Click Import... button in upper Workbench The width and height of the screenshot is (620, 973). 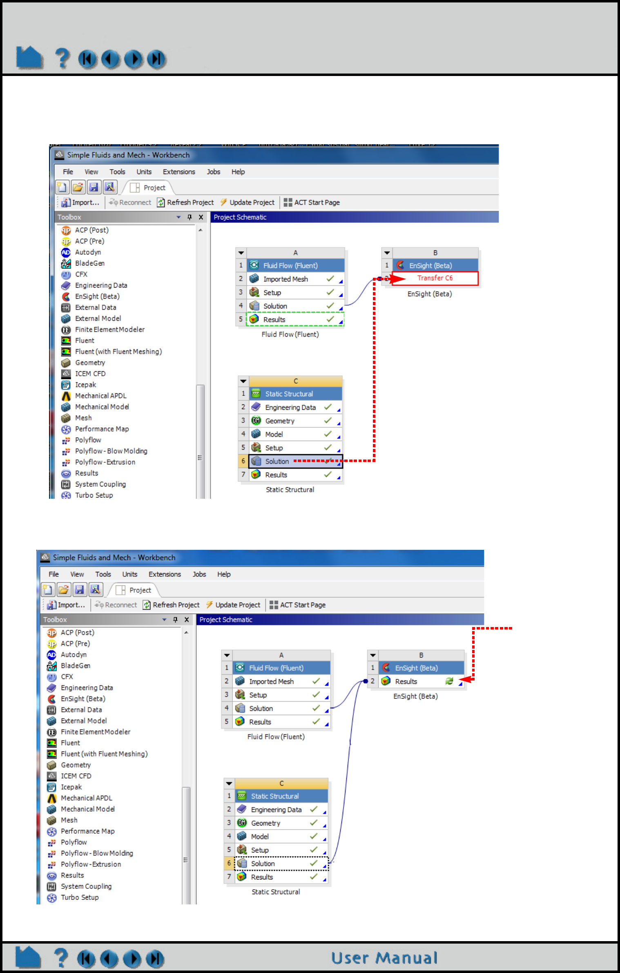point(80,202)
